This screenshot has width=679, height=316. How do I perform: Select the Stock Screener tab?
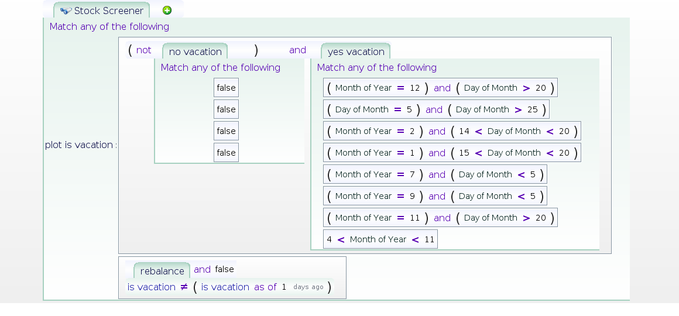102,11
